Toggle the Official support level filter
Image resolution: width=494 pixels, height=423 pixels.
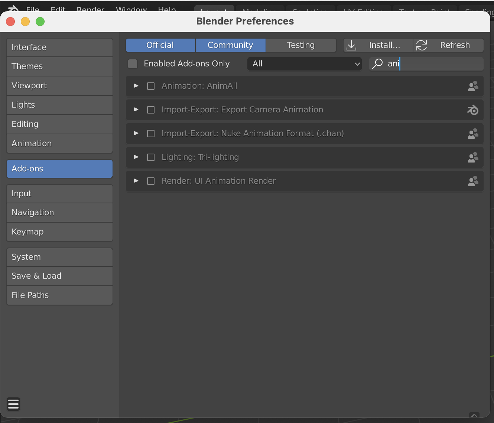160,45
